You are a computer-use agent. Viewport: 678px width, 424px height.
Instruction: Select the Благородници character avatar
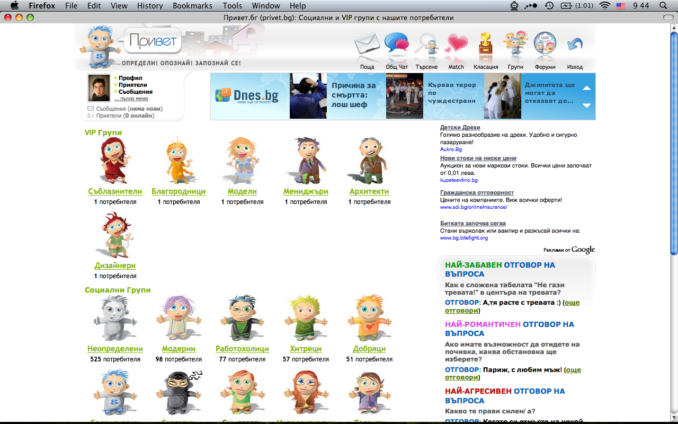[179, 161]
